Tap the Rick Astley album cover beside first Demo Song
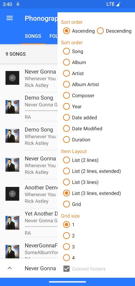135x286 pixels. 12,107
